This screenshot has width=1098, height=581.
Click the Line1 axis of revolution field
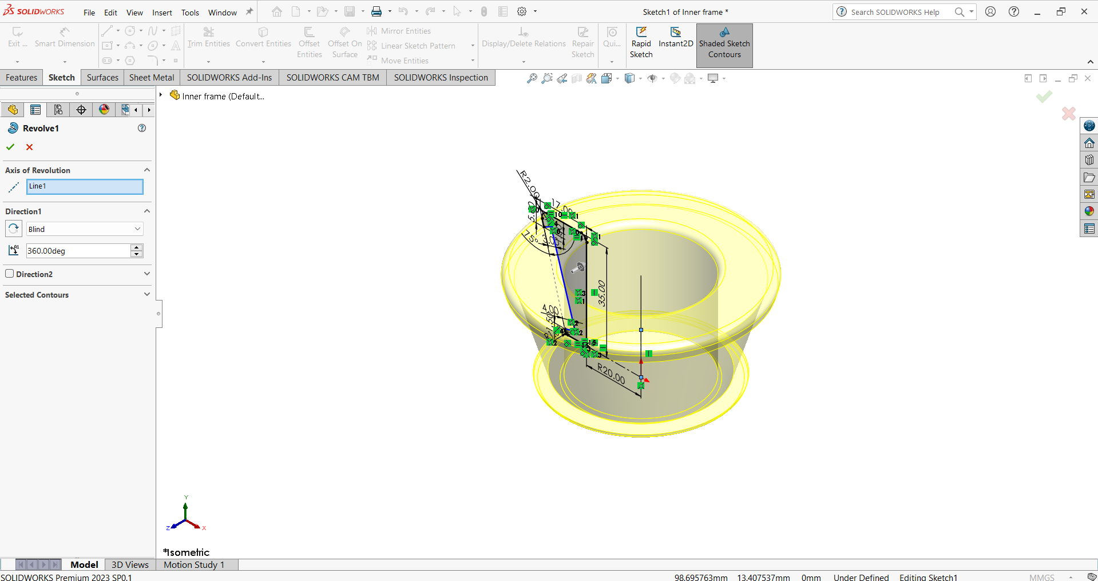coord(85,186)
